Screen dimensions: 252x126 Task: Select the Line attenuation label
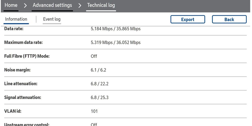(x=21, y=84)
